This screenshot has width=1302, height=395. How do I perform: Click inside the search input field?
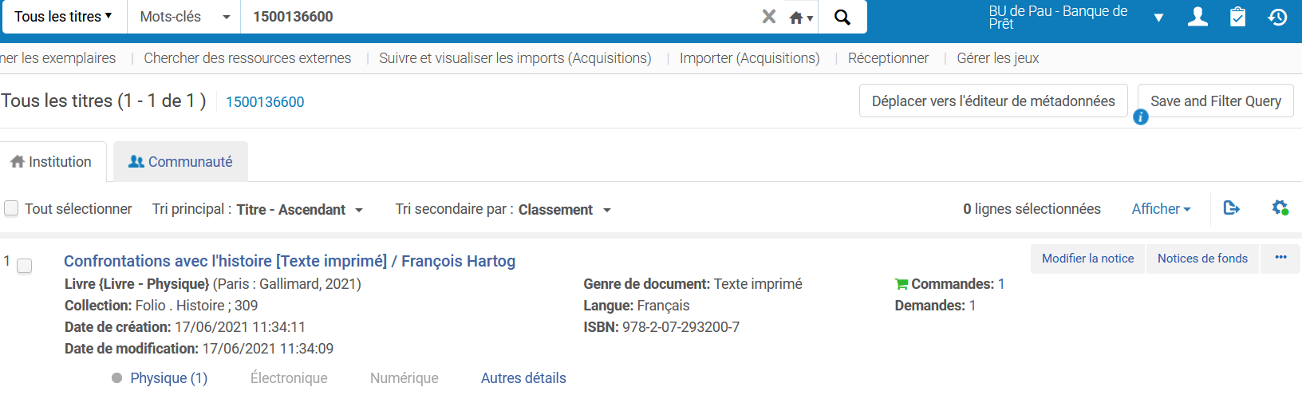coord(495,17)
